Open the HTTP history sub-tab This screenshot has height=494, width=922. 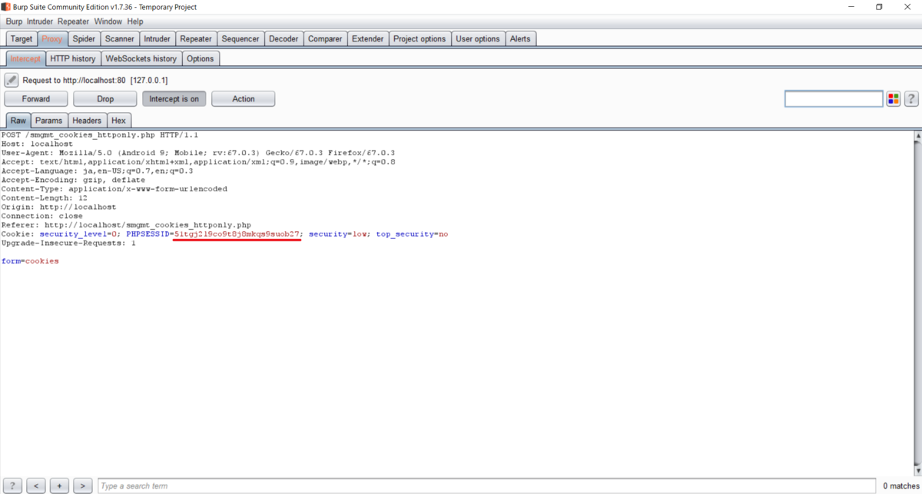point(73,58)
